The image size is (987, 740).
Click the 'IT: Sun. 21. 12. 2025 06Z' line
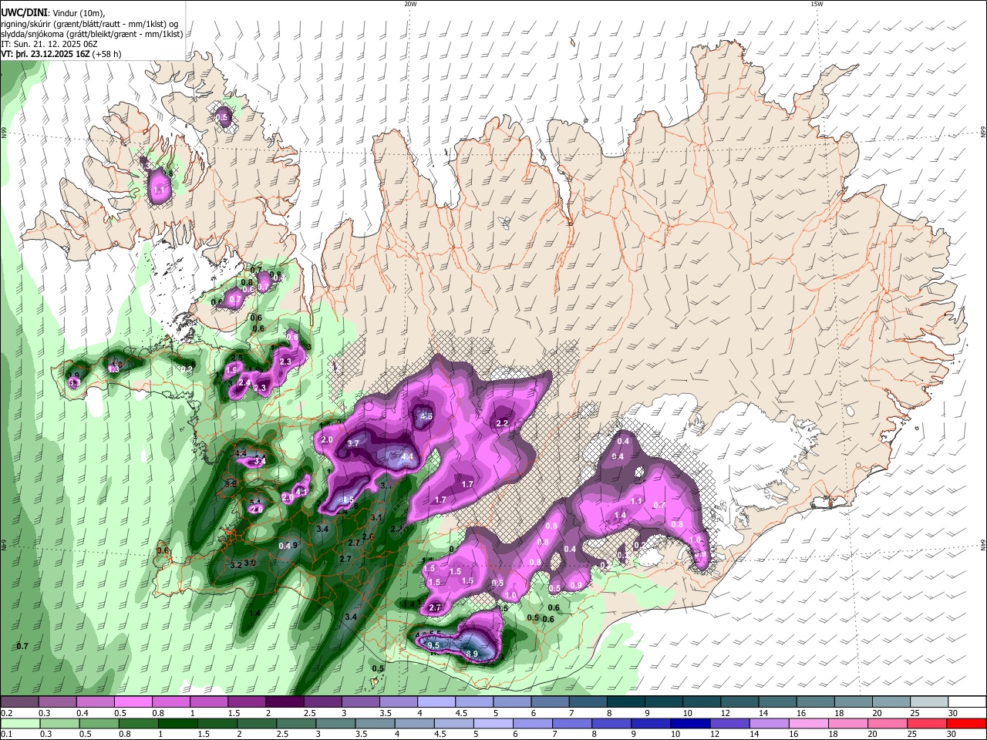click(x=49, y=45)
